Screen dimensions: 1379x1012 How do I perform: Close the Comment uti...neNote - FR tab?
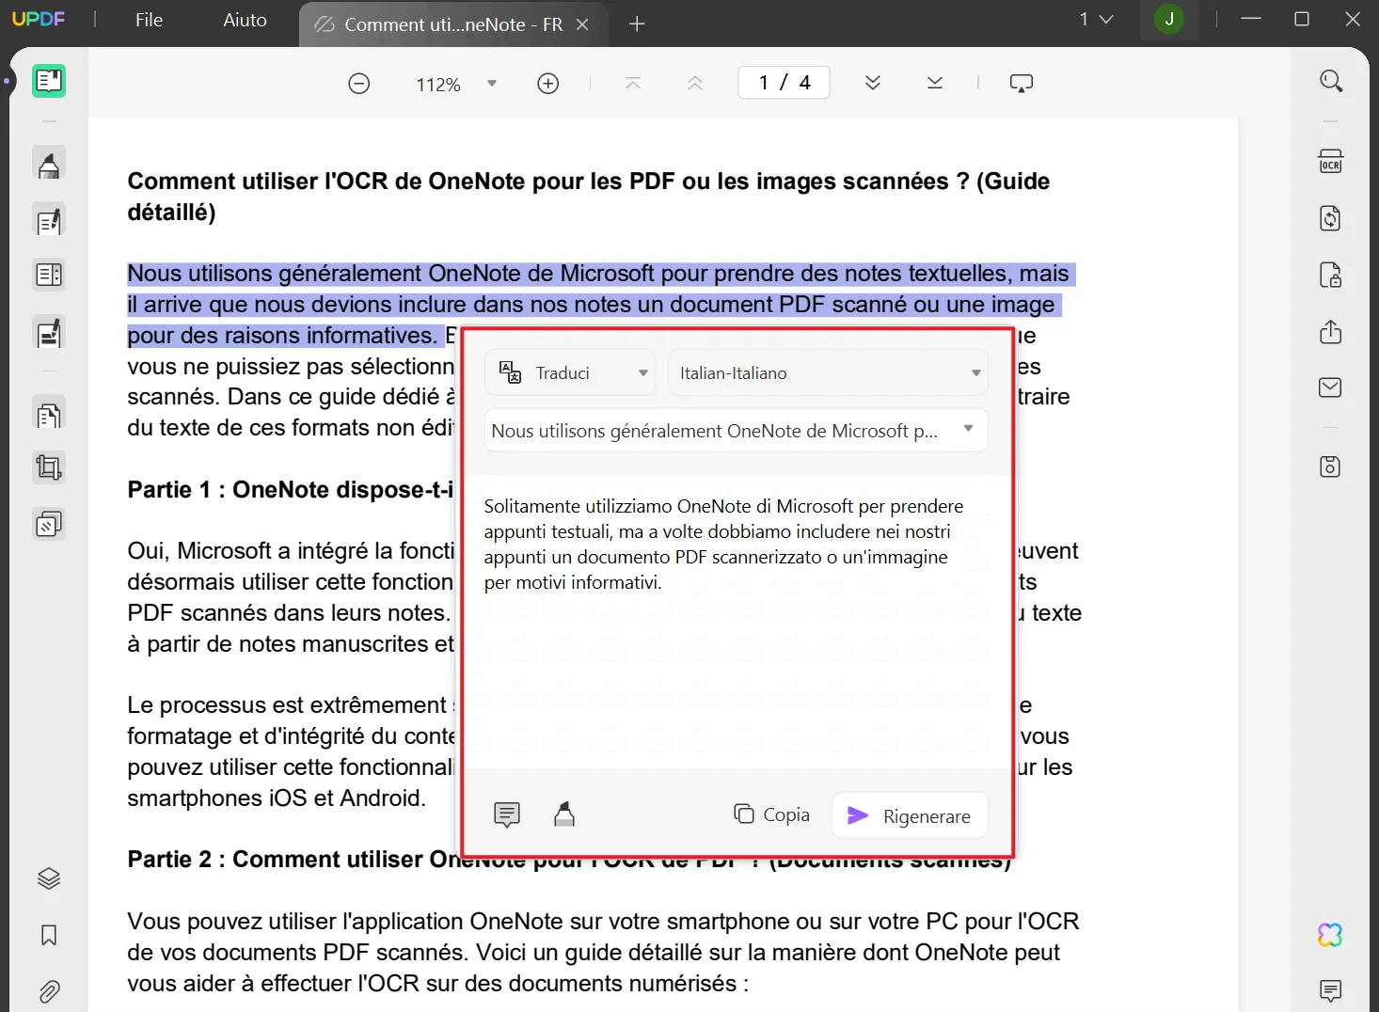tap(582, 24)
